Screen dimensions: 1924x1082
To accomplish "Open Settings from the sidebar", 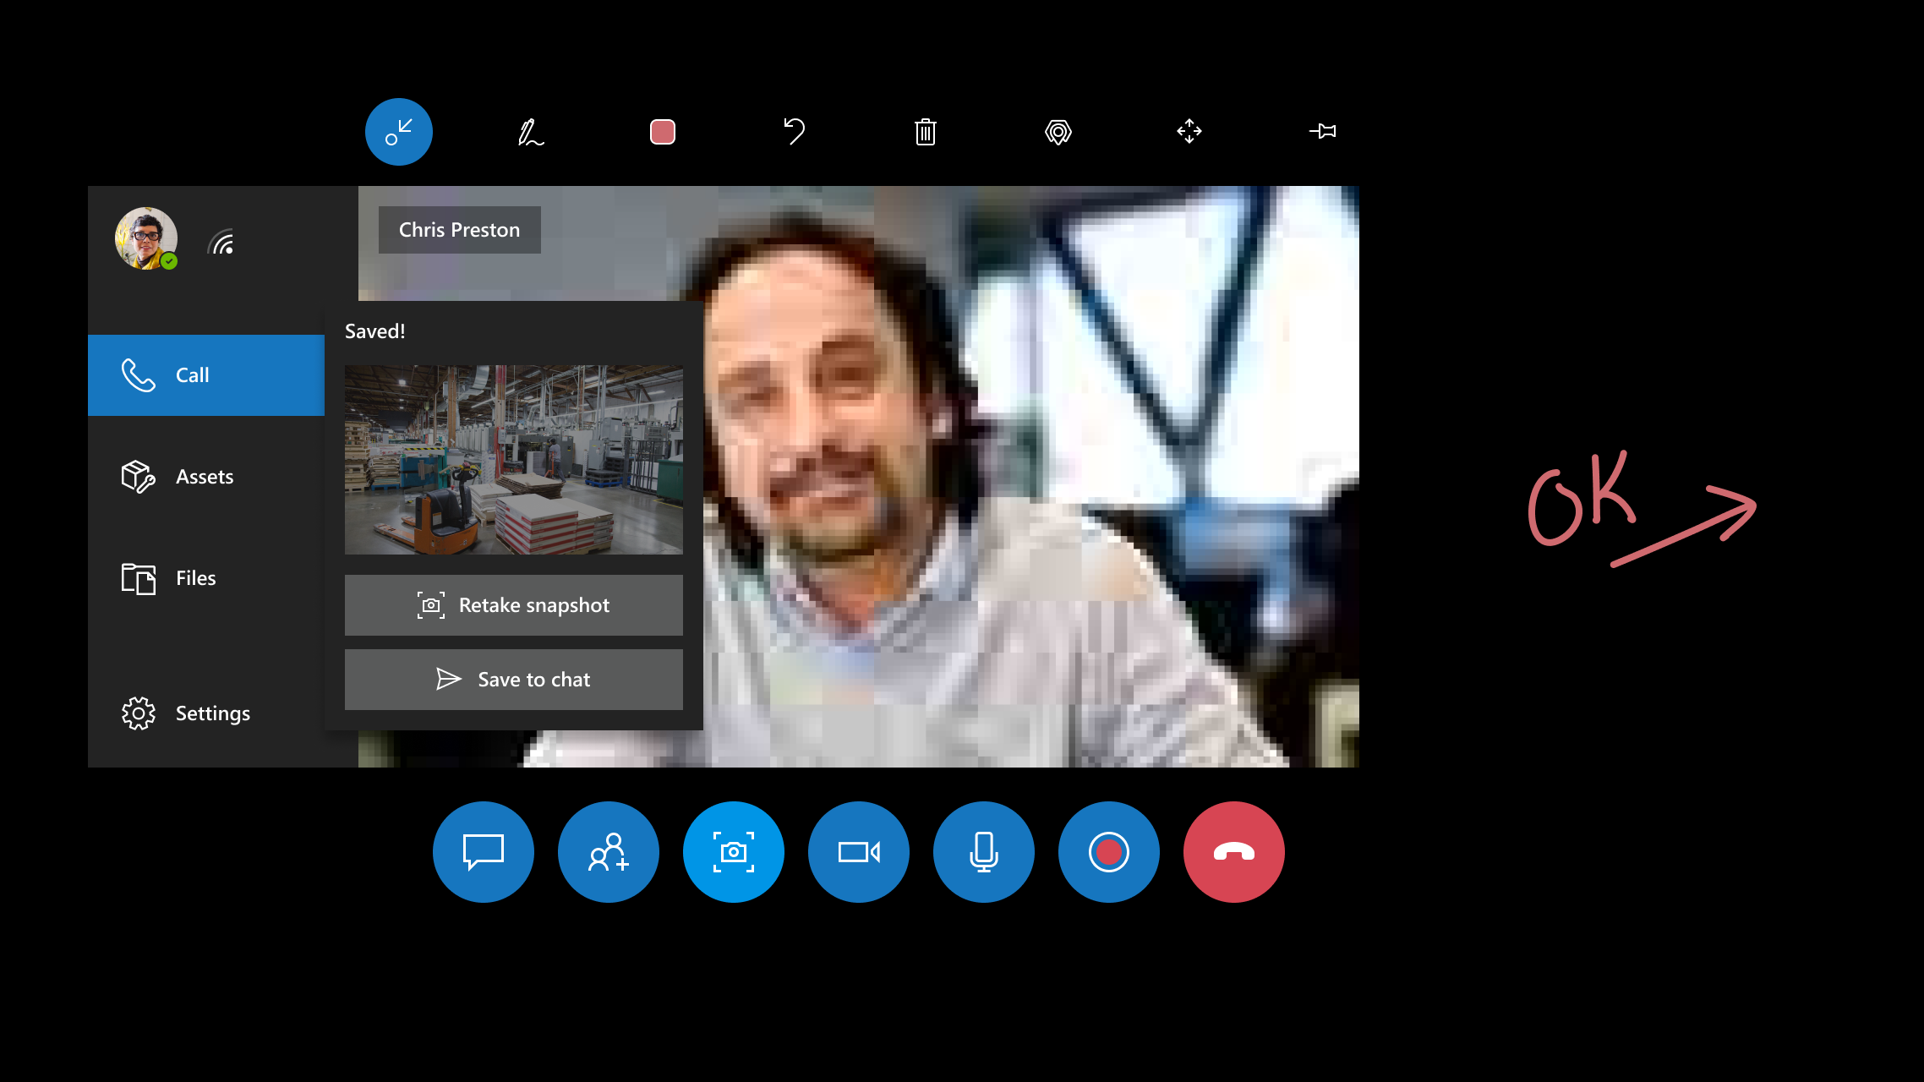I will pyautogui.click(x=213, y=713).
